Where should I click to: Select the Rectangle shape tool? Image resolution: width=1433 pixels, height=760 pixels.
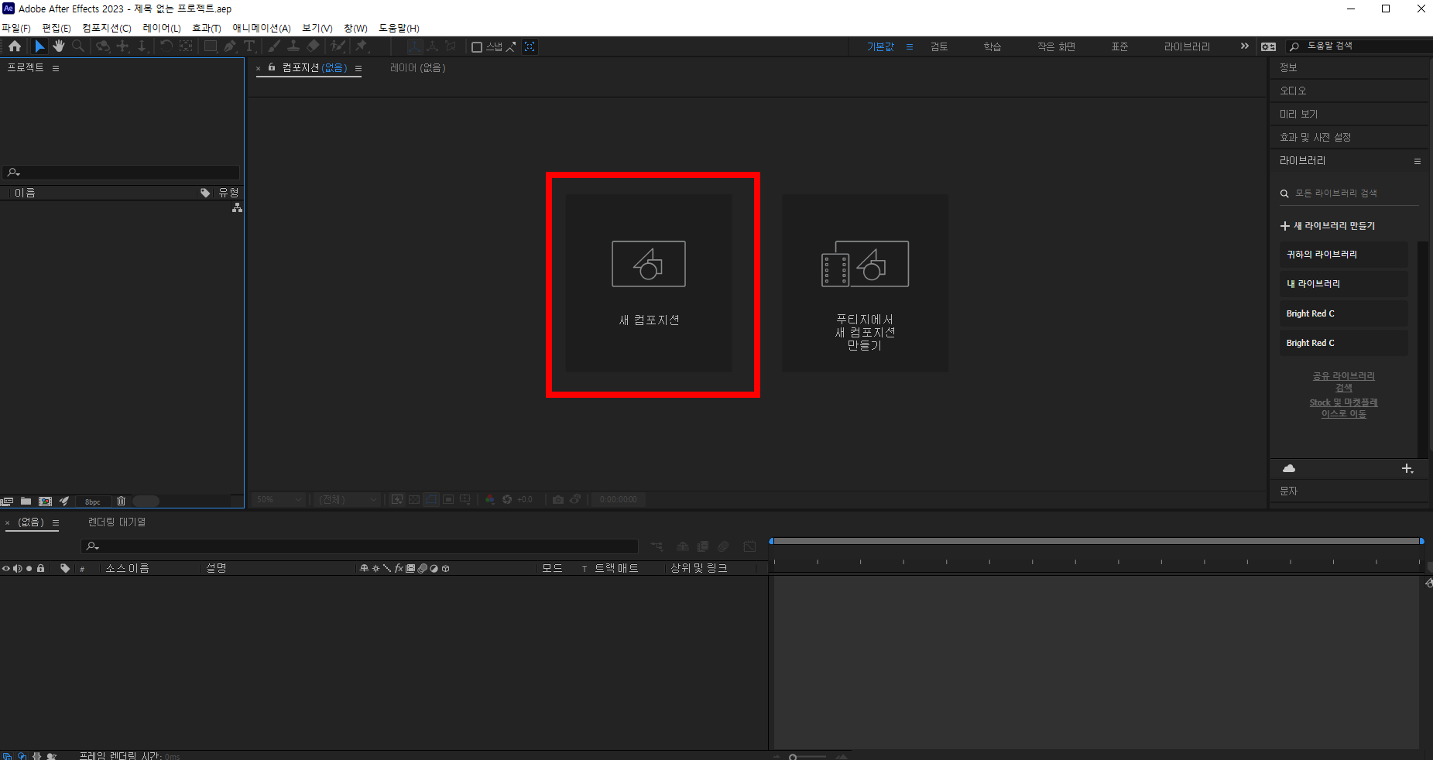coord(210,46)
